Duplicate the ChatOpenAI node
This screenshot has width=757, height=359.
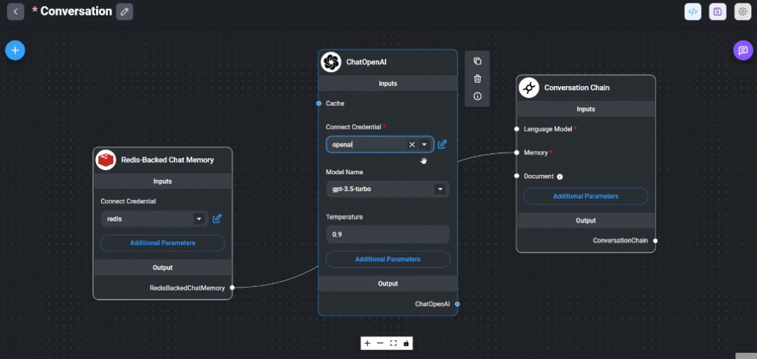coord(477,61)
